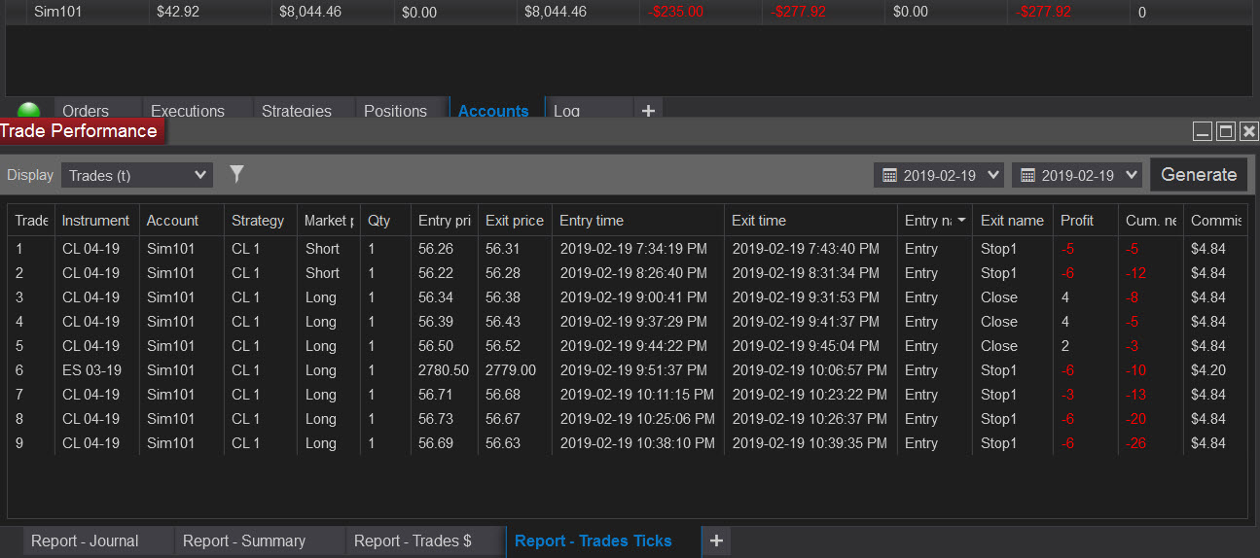Click the Generate button
1260x558 pixels.
pos(1199,175)
